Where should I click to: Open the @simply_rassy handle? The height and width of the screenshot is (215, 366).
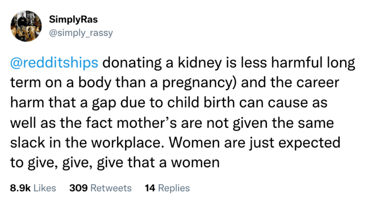coord(81,33)
